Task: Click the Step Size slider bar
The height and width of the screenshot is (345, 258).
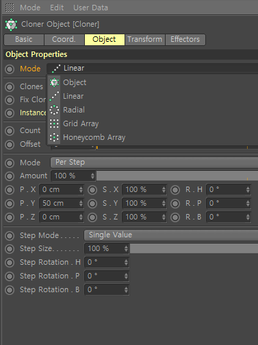Action: point(194,248)
